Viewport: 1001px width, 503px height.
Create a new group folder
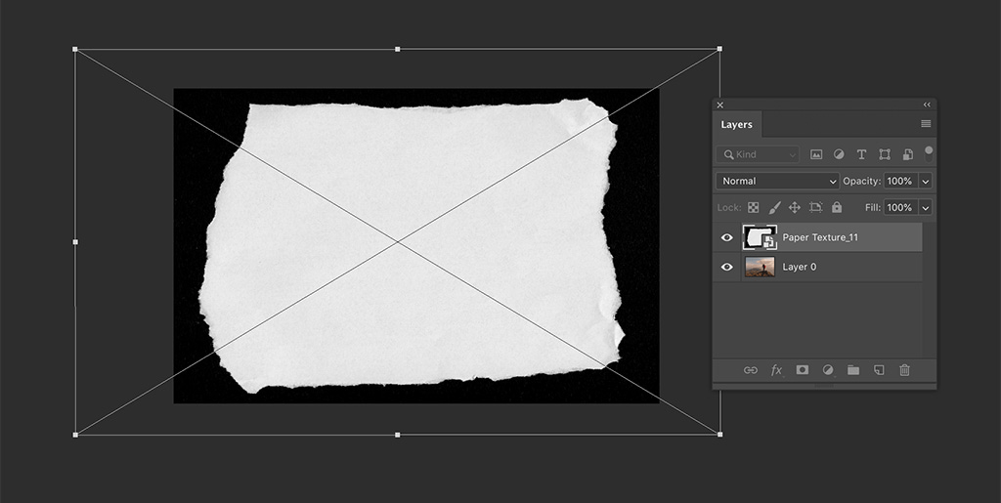click(x=853, y=370)
